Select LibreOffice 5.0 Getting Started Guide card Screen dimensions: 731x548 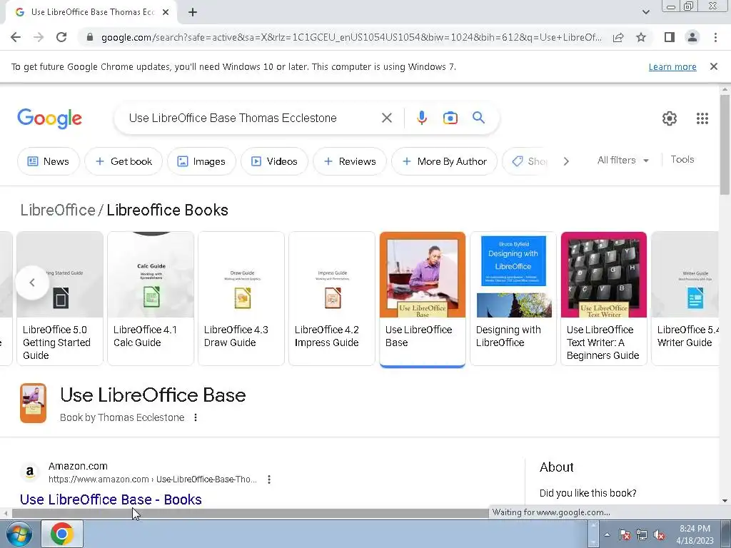60,298
